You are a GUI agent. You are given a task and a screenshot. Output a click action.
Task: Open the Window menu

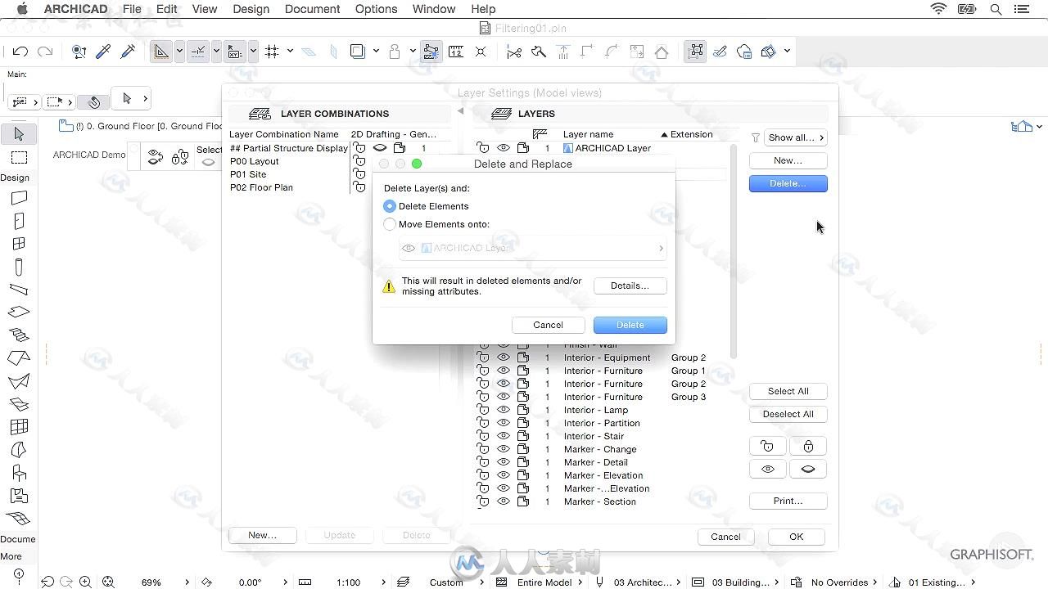[x=433, y=9]
